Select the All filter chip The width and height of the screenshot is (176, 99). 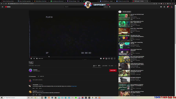click(120, 12)
